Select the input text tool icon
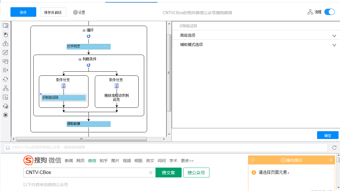 pyautogui.click(x=6, y=53)
